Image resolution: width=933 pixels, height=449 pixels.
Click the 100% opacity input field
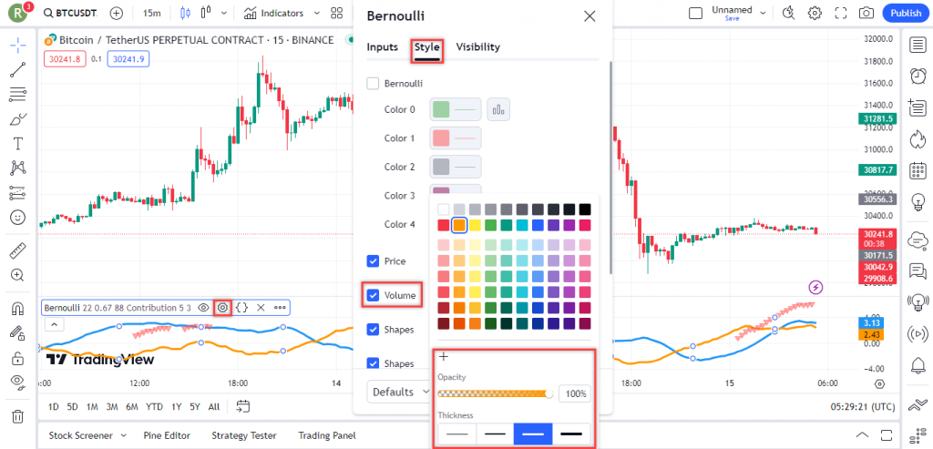575,393
